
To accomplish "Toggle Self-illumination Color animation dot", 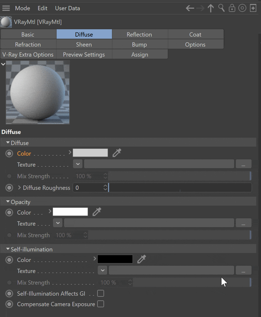I will tap(9, 260).
